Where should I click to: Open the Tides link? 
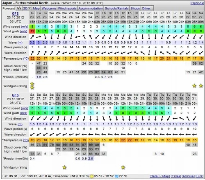(x=176, y=176)
